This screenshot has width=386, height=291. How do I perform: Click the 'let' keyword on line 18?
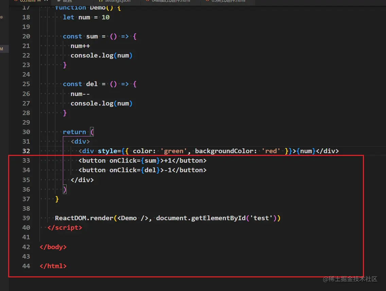tap(68, 17)
